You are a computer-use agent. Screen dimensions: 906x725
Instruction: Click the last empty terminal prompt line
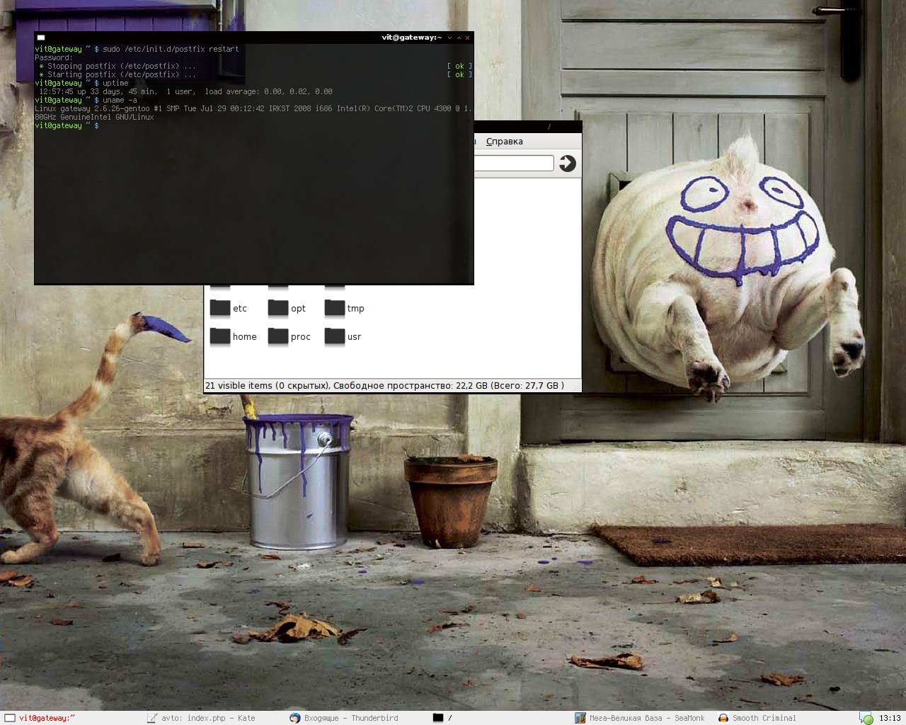[67, 125]
